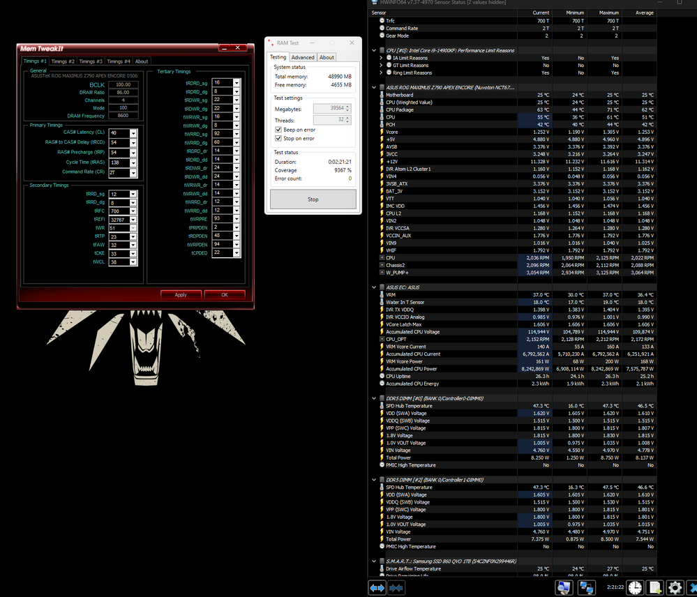Expand IA Limit Reasons row
The height and width of the screenshot is (597, 697).
[381, 58]
